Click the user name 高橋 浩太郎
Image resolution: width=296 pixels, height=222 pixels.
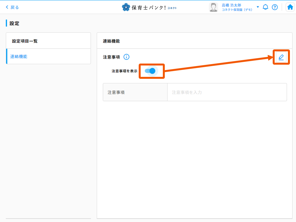[x=231, y=5]
